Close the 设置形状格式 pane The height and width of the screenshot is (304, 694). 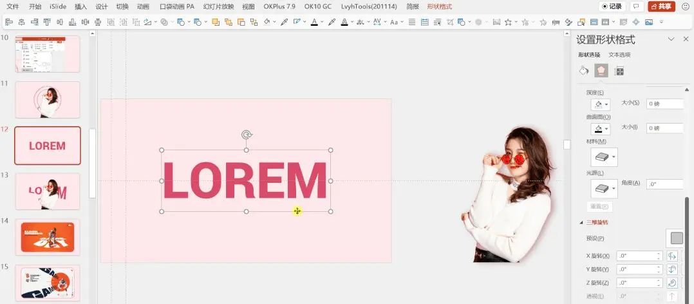(x=686, y=39)
